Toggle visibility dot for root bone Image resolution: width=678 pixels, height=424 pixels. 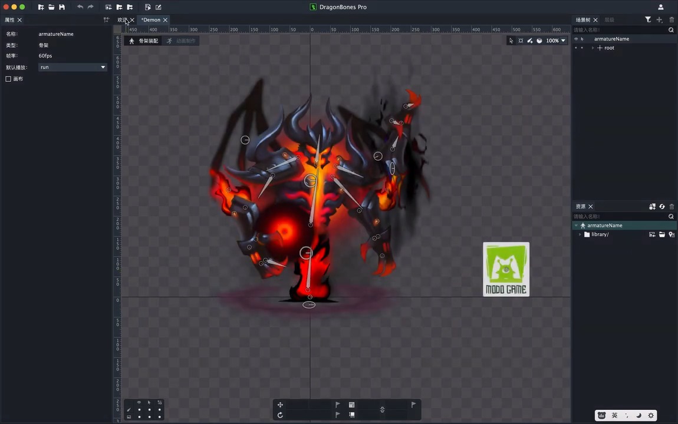(x=576, y=48)
